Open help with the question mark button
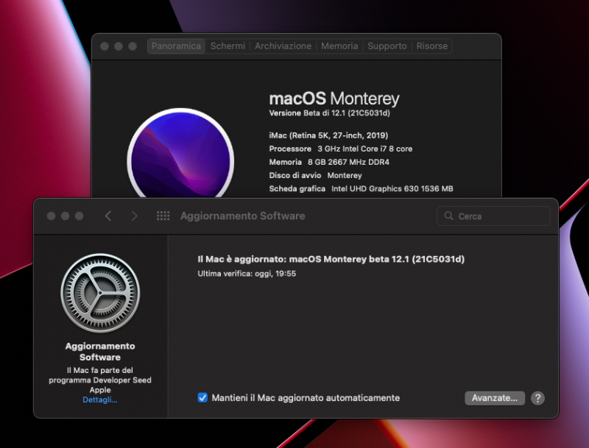The image size is (589, 448). [x=537, y=398]
